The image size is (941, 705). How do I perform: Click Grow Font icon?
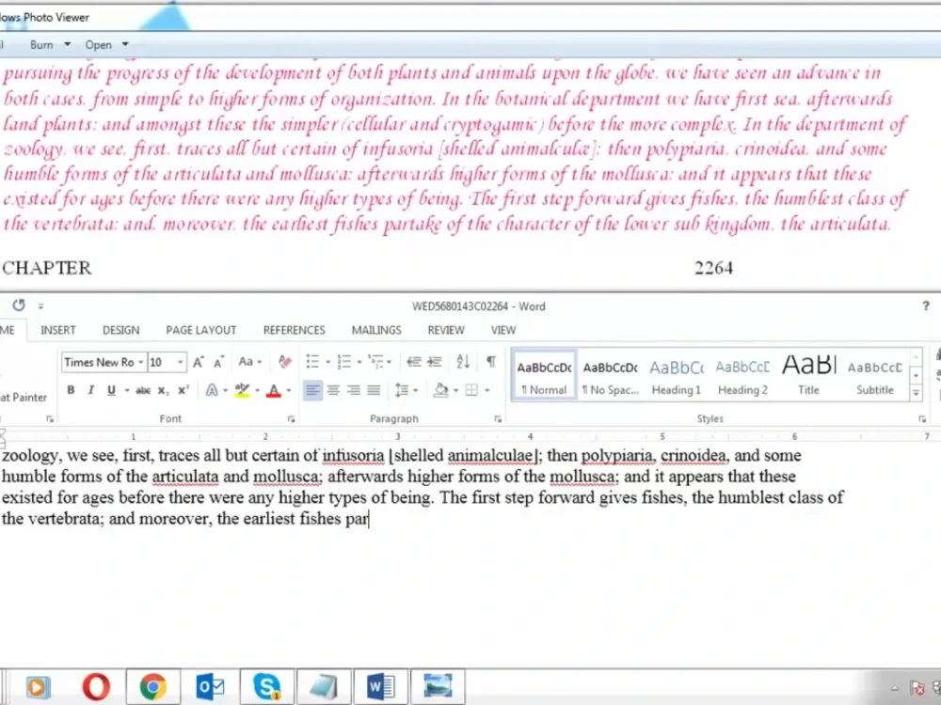click(x=198, y=362)
